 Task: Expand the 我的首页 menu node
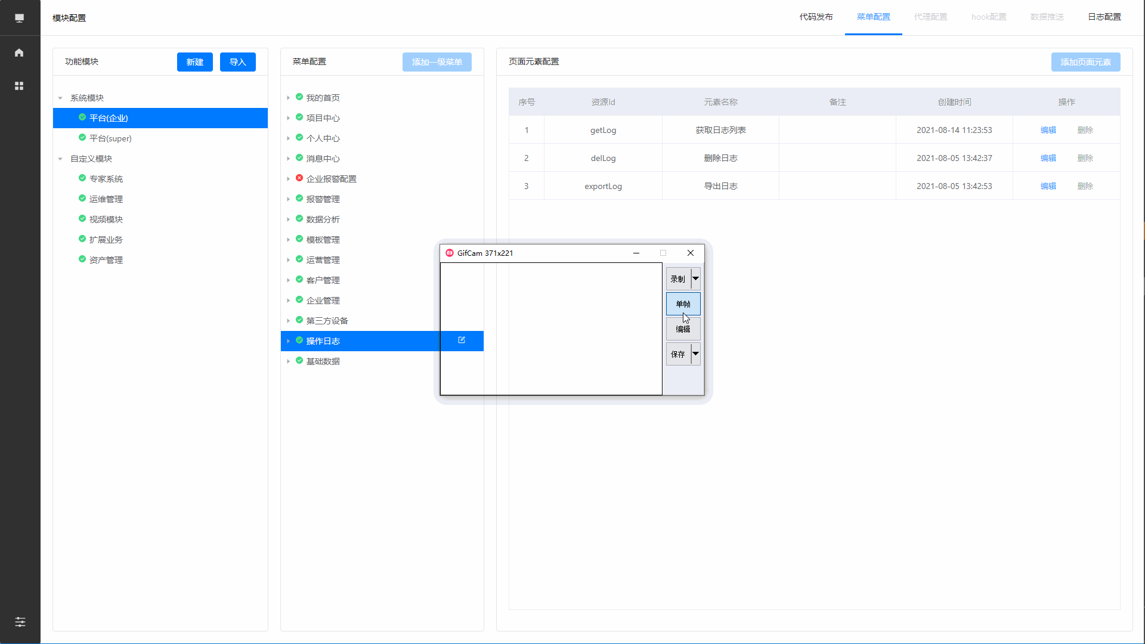(288, 98)
